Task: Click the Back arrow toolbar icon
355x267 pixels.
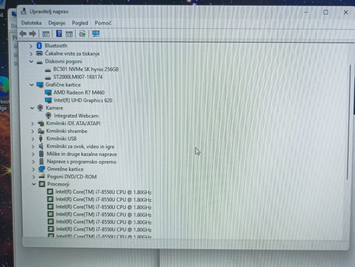Action: tap(23, 34)
